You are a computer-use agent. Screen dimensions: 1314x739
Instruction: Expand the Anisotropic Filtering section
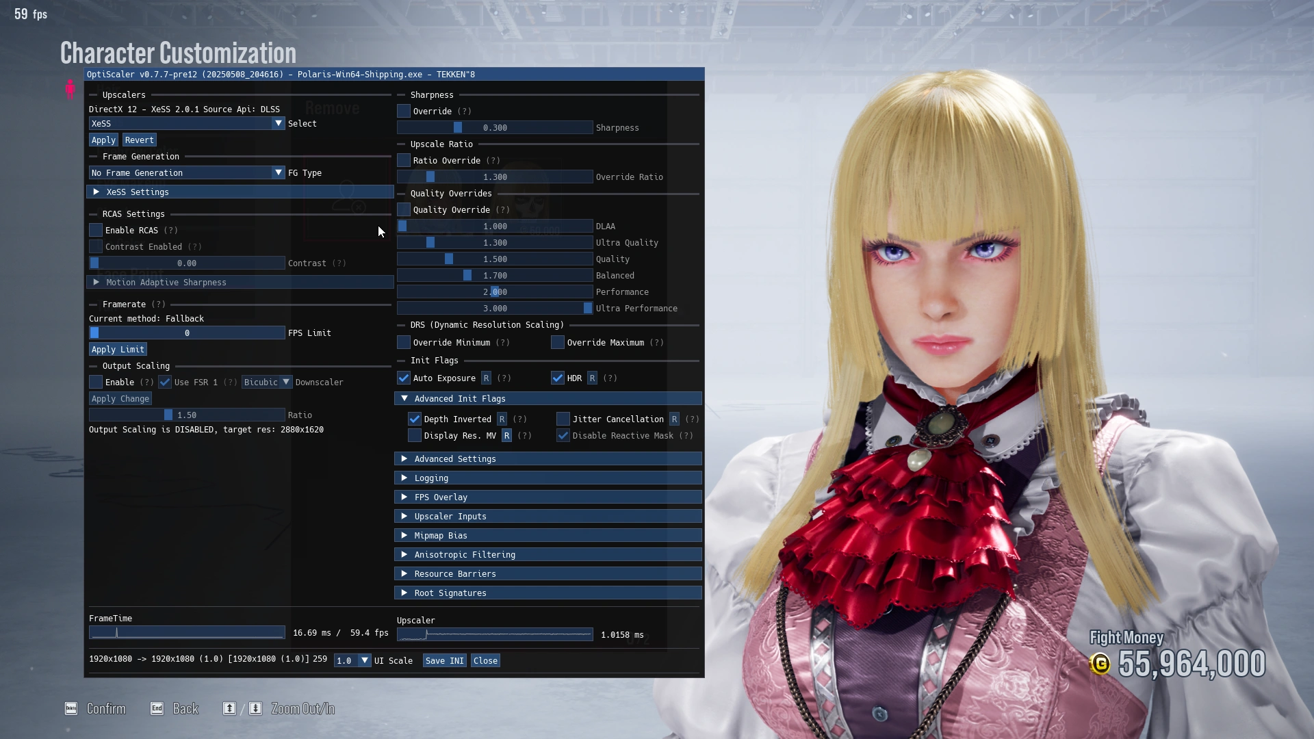pyautogui.click(x=548, y=554)
